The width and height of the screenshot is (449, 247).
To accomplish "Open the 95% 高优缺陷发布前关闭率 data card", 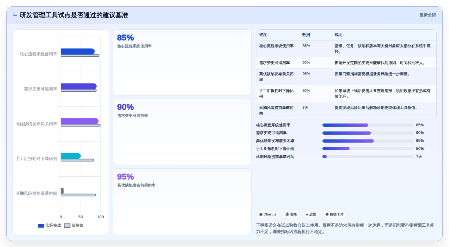I will click(182, 201).
